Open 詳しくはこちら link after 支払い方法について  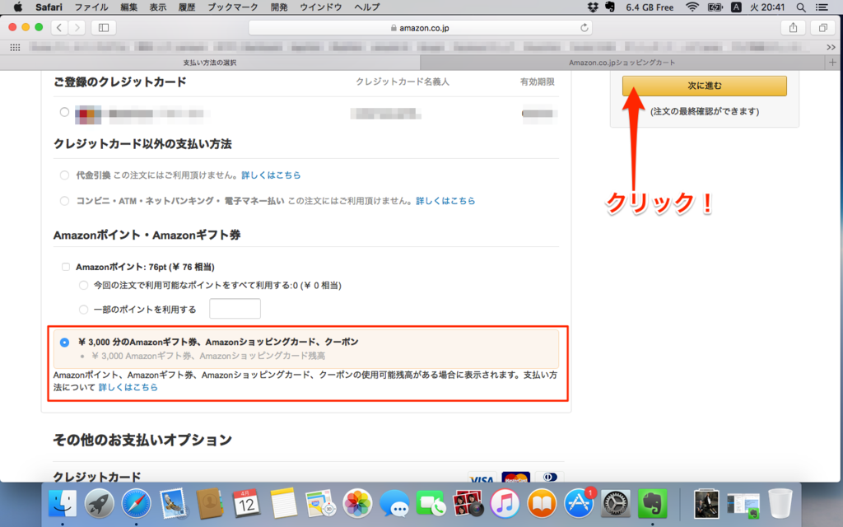[x=128, y=387]
